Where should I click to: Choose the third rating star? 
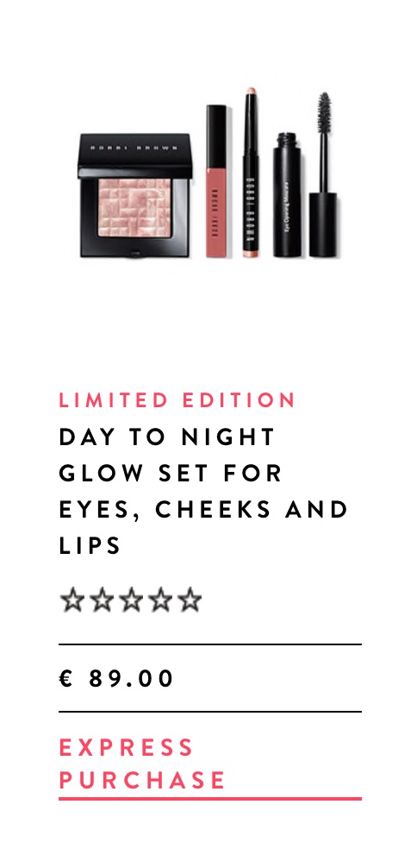click(x=131, y=600)
